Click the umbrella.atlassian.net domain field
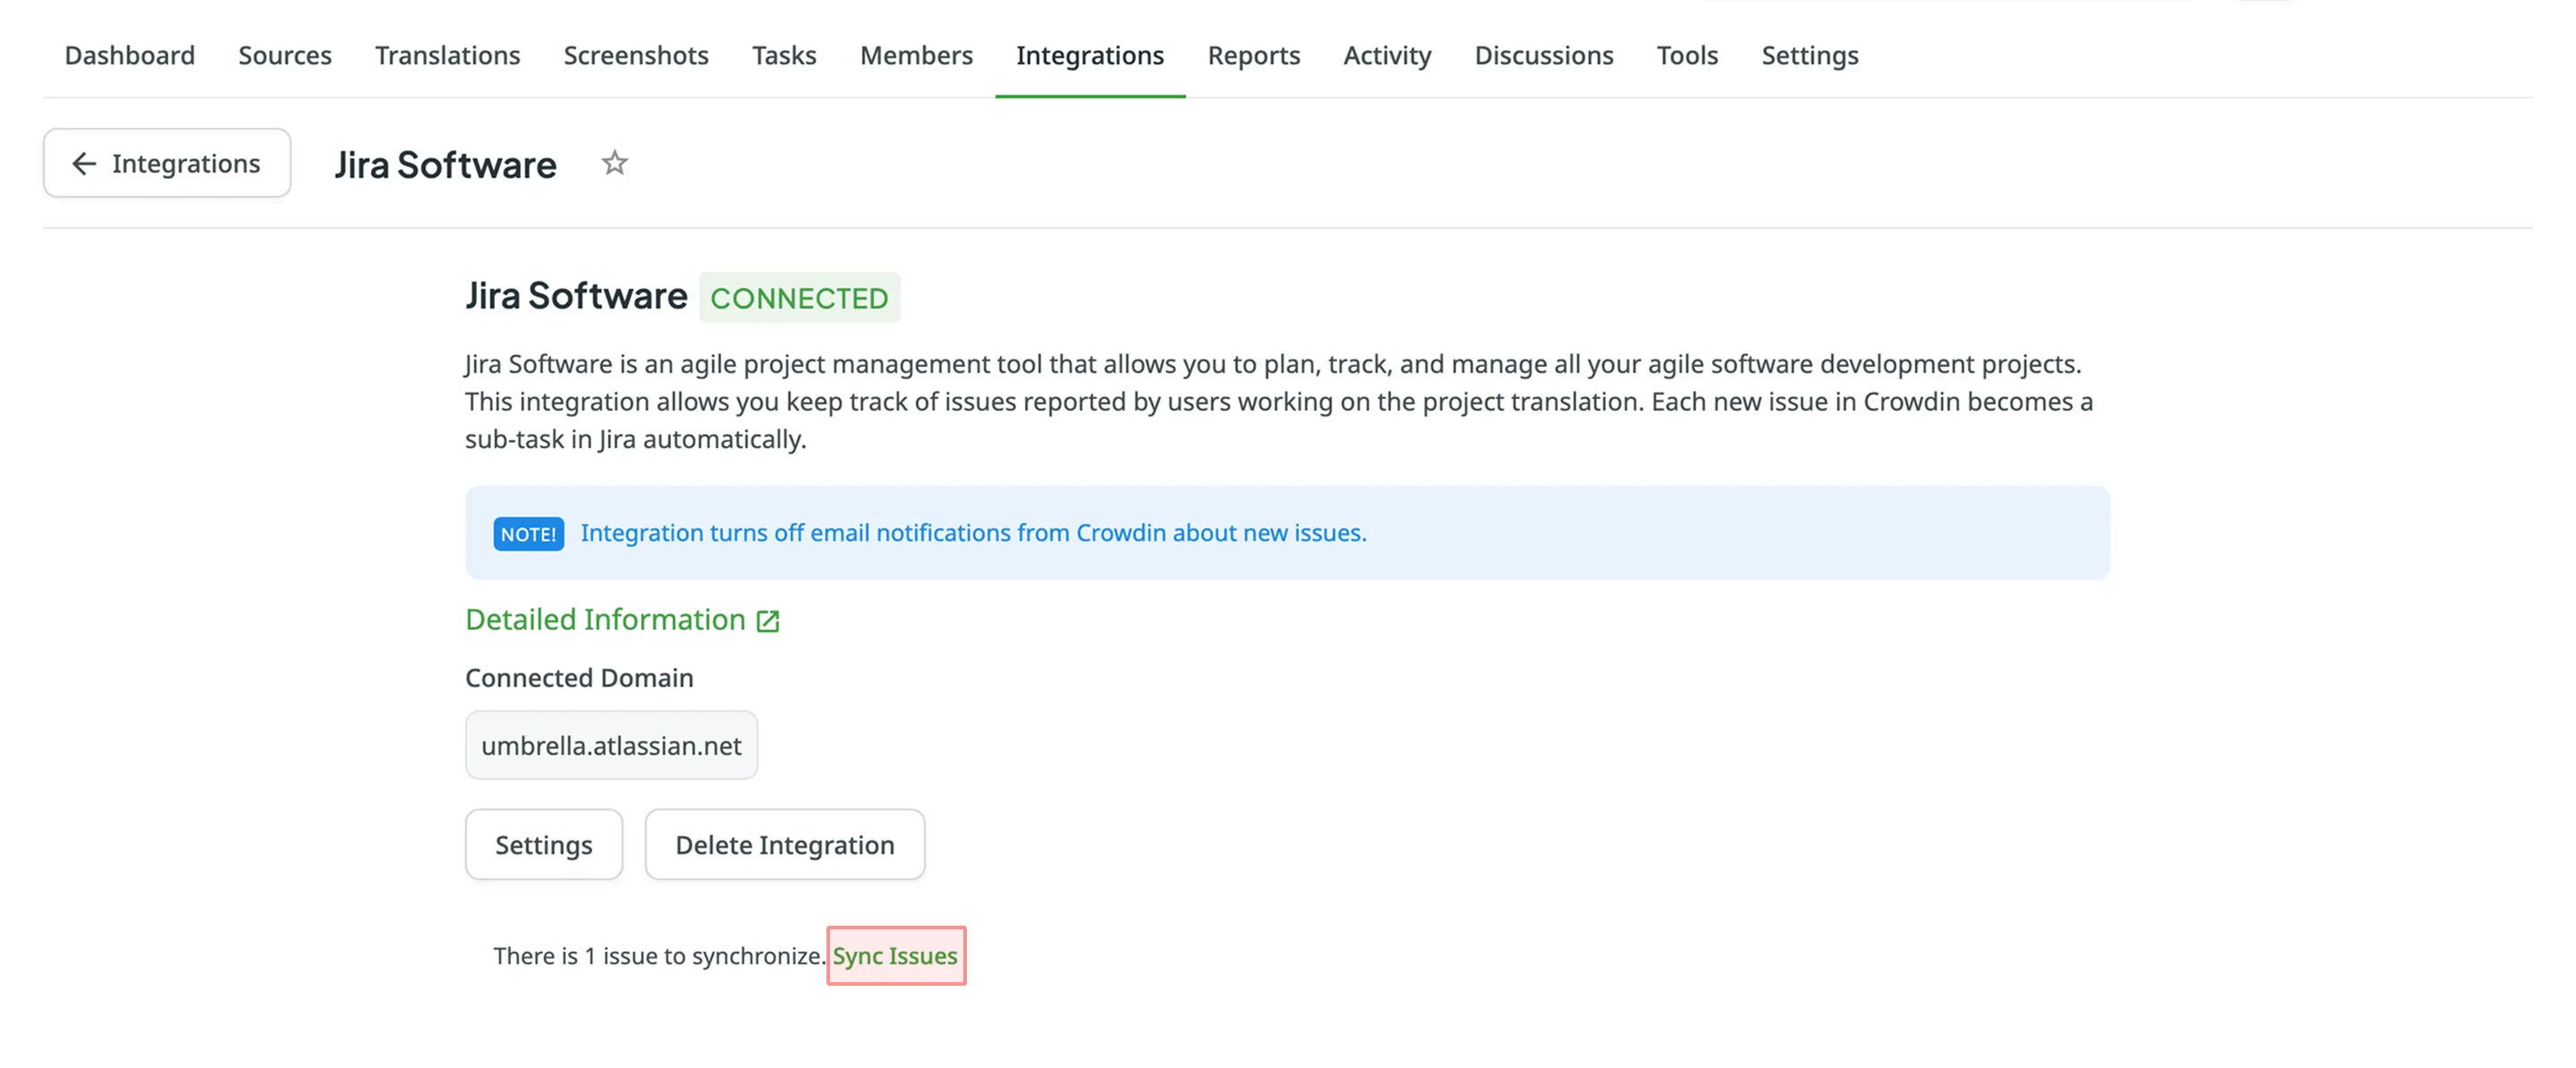This screenshot has height=1068, width=2576. 611,746
